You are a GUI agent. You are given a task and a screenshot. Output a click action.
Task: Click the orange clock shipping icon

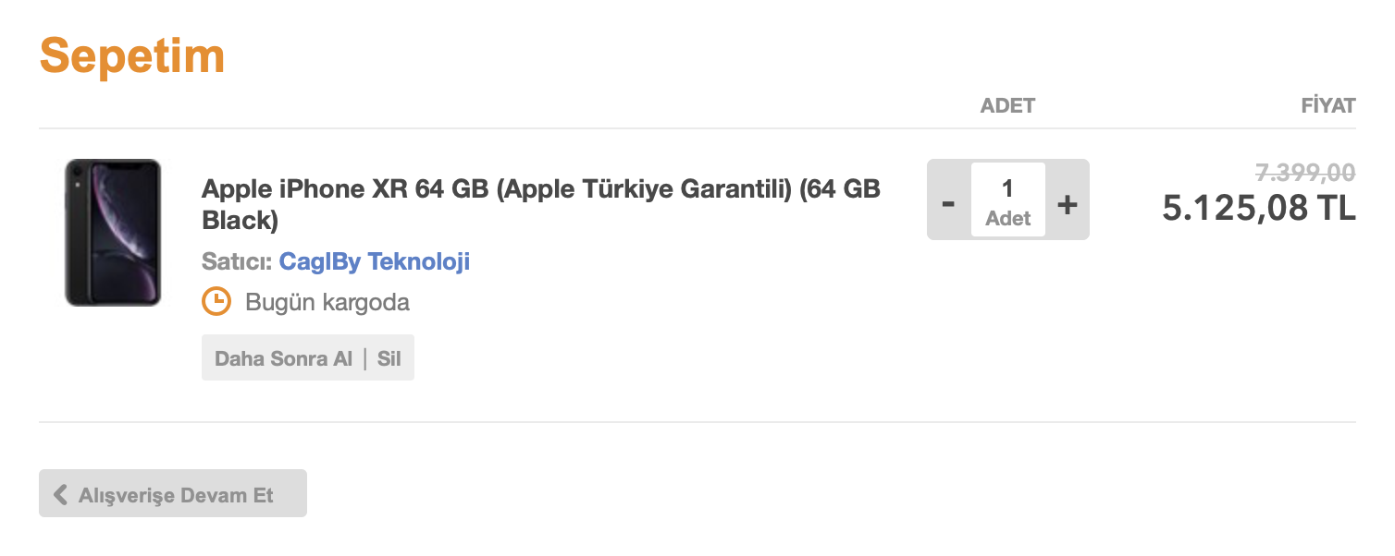(216, 301)
